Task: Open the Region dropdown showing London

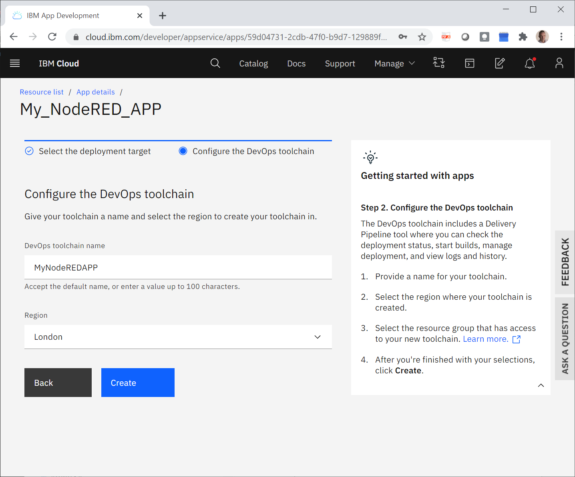Action: (x=178, y=337)
